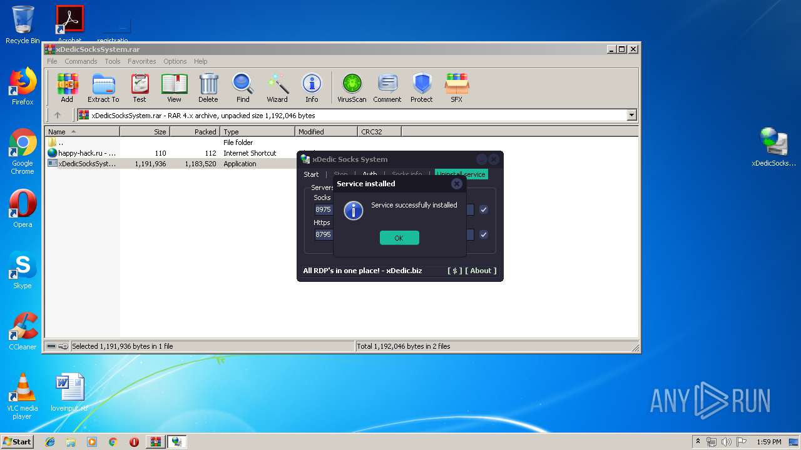Click OK in Service installed dialog
Image resolution: width=801 pixels, height=450 pixels.
pyautogui.click(x=399, y=237)
